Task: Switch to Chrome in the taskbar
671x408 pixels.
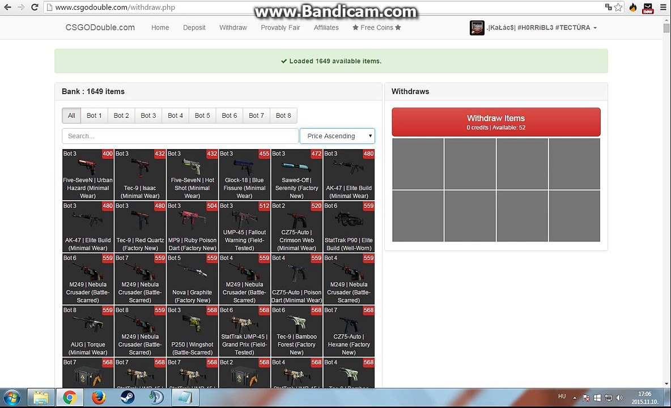Action: point(70,398)
